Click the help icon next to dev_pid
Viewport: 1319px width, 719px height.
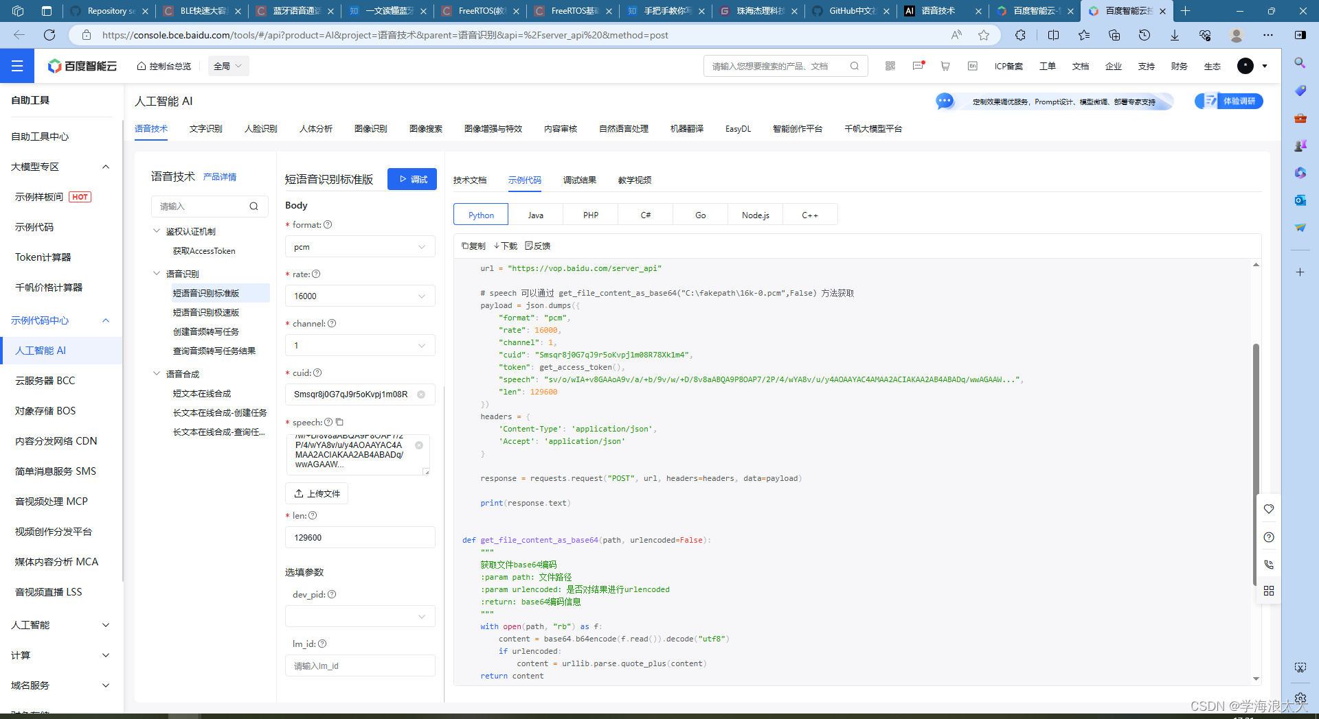pos(332,594)
